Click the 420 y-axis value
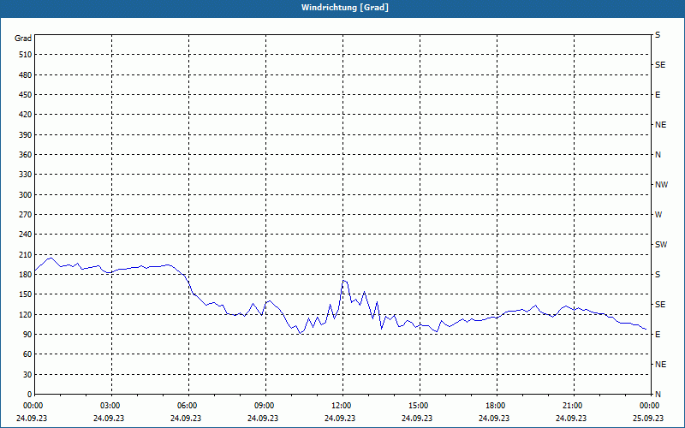685x428 pixels. (x=26, y=115)
